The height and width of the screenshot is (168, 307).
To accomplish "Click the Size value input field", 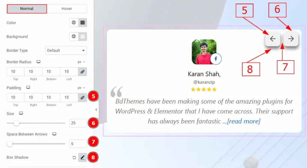I will coord(78,123).
